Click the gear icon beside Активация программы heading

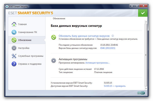[x=54, y=61]
